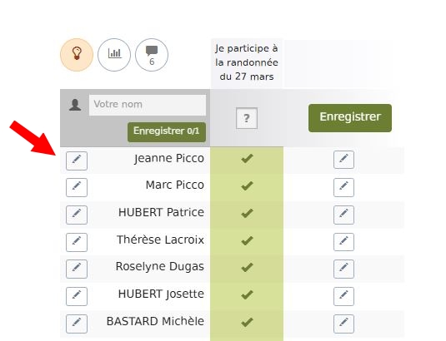Click the column header Je participe à la randonnée
This screenshot has width=446, height=341.
tap(247, 62)
